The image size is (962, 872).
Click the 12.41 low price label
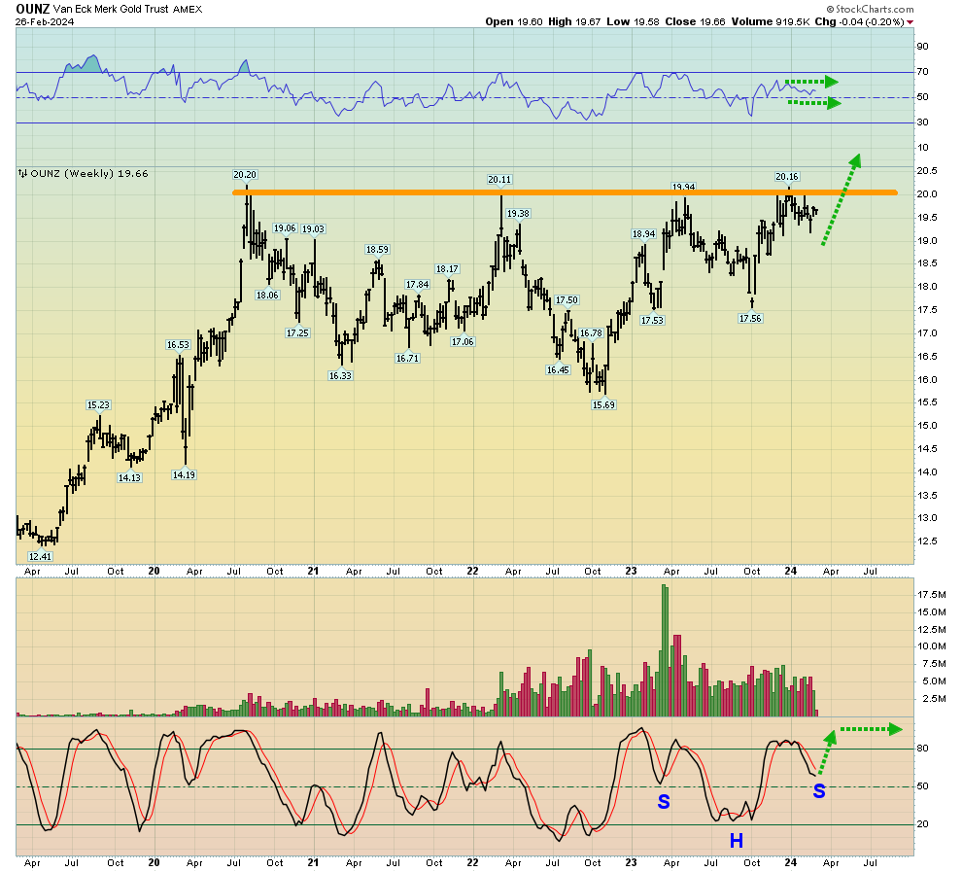click(40, 556)
